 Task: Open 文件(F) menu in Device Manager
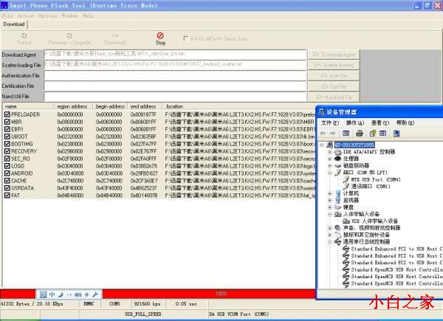click(330, 122)
